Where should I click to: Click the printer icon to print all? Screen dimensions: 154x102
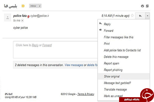(x=142, y=6)
